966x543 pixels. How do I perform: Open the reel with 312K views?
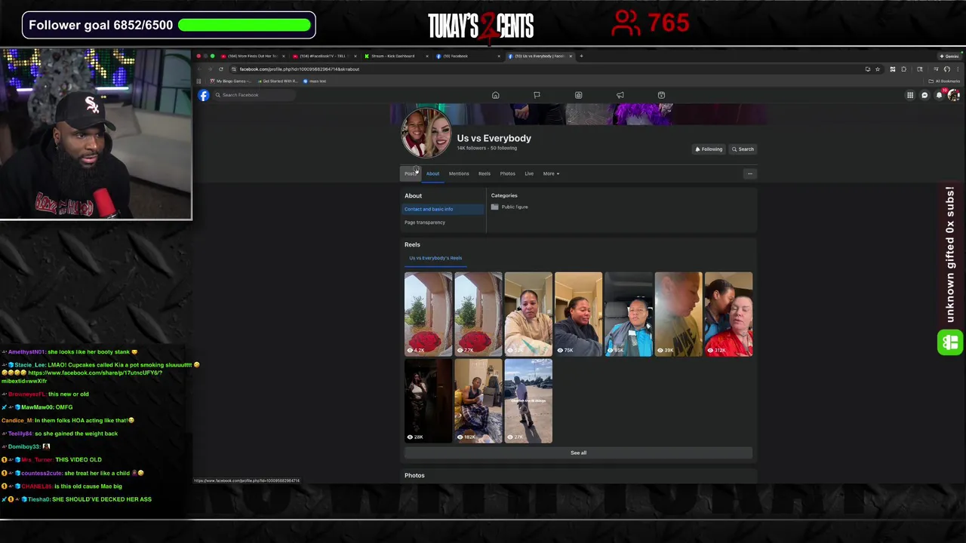tap(728, 314)
